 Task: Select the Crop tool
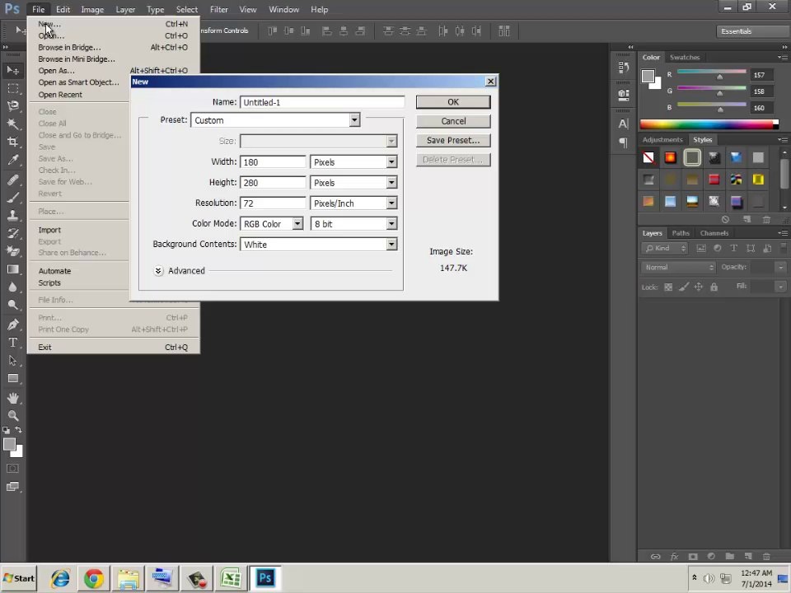13,142
